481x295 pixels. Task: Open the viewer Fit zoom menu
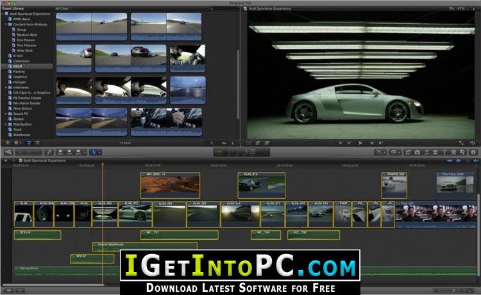[x=459, y=8]
